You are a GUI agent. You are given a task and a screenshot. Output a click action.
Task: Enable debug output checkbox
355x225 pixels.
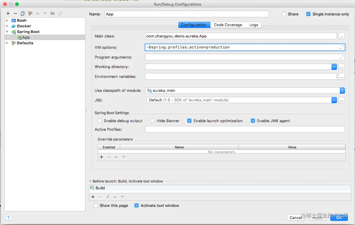100,121
